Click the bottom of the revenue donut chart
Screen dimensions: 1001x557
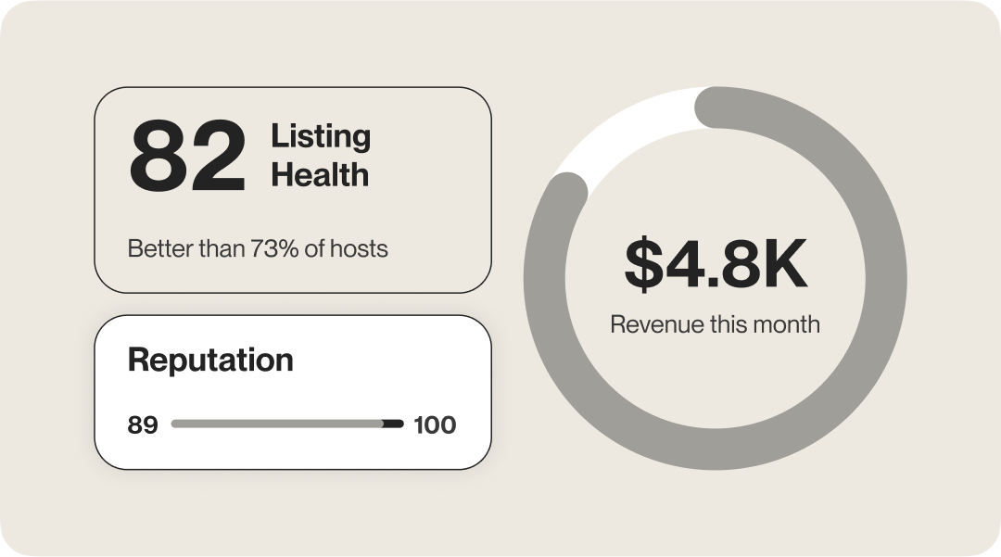coord(715,449)
